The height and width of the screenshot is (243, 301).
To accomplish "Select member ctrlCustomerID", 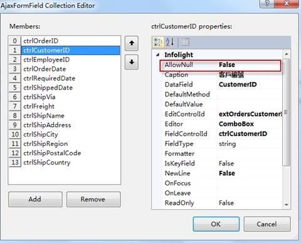I will pyautogui.click(x=65, y=50).
